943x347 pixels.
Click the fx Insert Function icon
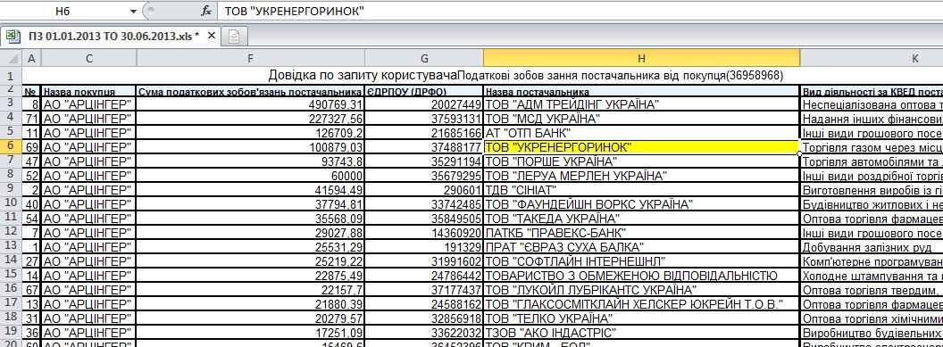click(x=206, y=11)
